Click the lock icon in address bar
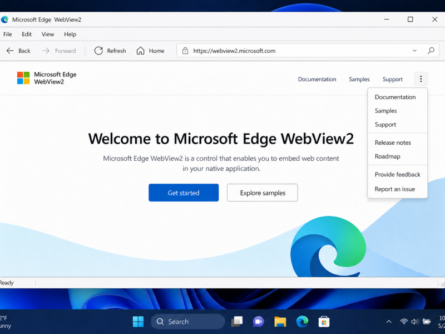Image resolution: width=445 pixels, height=334 pixels. (x=185, y=51)
